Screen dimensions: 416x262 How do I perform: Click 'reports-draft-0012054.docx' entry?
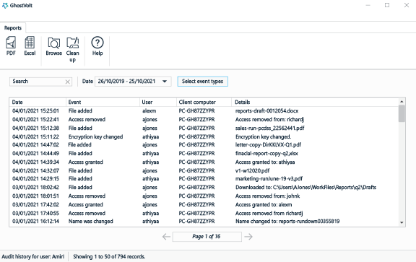(266, 111)
